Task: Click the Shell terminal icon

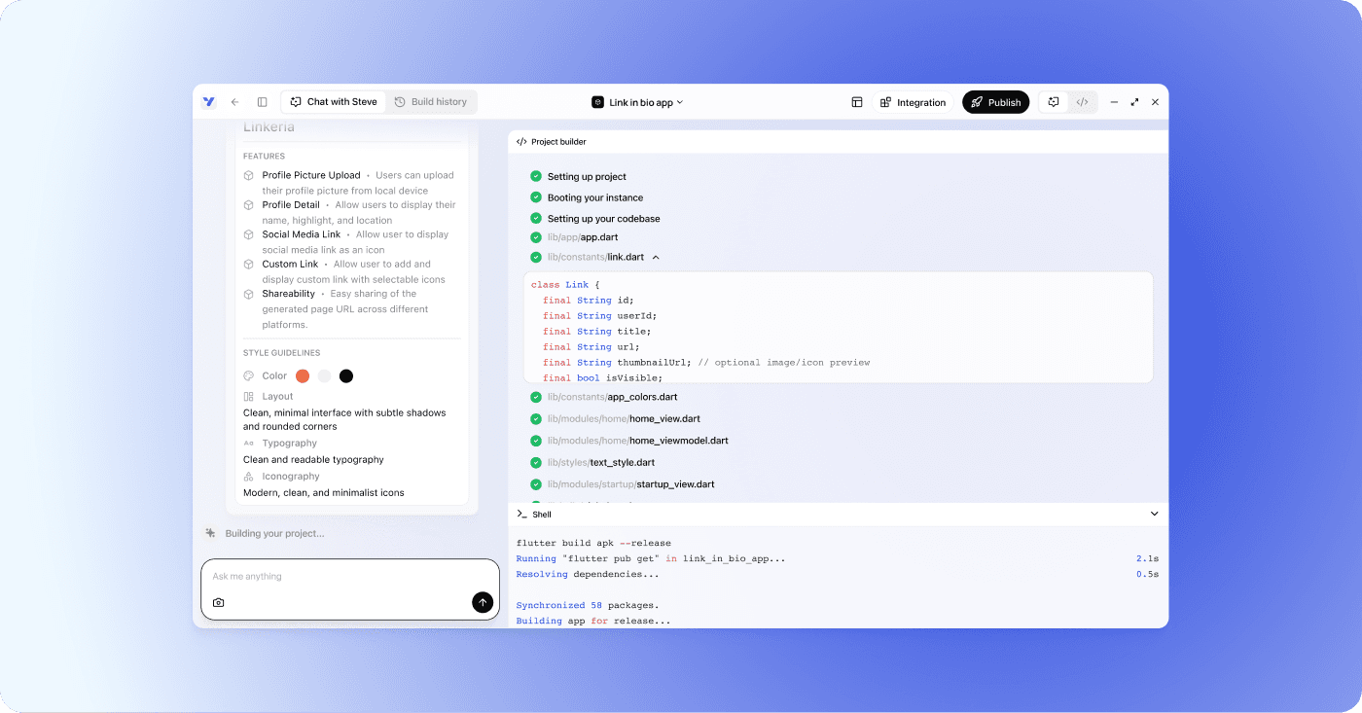Action: click(x=522, y=514)
